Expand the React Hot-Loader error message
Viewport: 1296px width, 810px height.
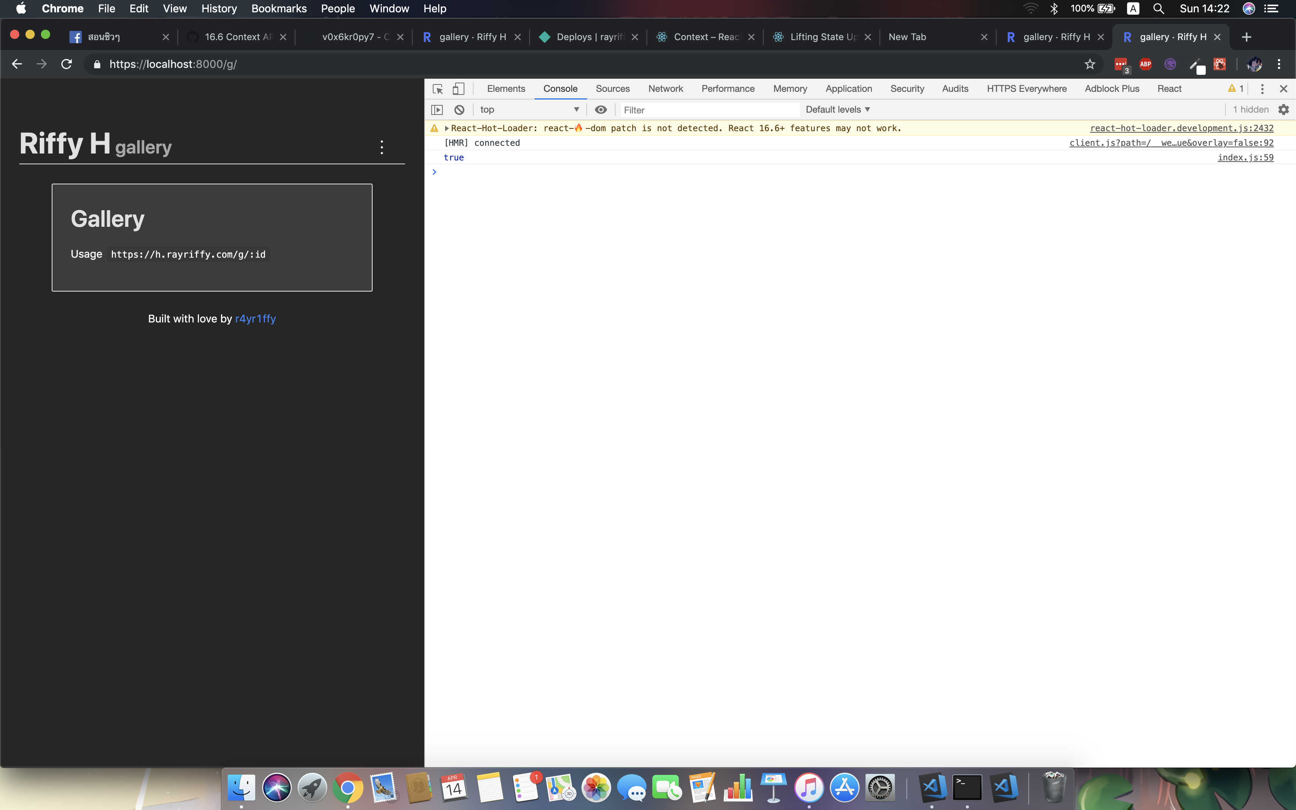tap(444, 128)
